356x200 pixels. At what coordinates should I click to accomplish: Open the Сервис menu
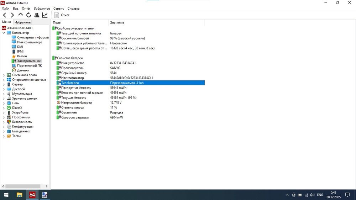59,9
